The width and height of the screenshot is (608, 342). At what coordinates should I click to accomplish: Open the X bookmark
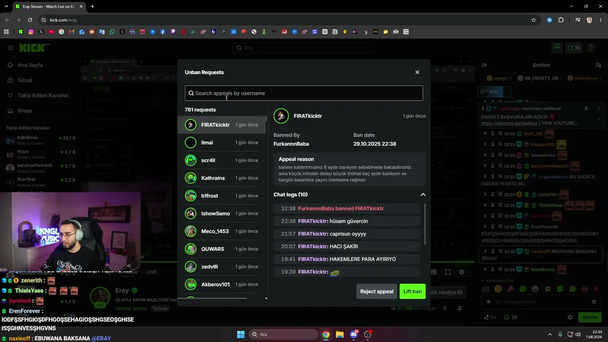pyautogui.click(x=41, y=32)
